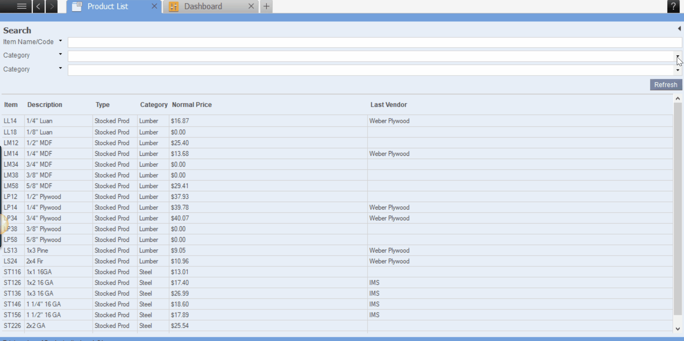Screen dimensions: 684x341
Task: Sort by the Last Vendor column header
Action: pyautogui.click(x=389, y=105)
